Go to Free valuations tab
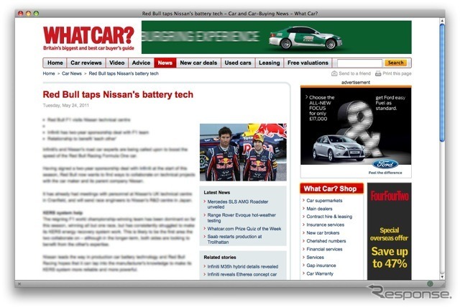 [x=308, y=63]
